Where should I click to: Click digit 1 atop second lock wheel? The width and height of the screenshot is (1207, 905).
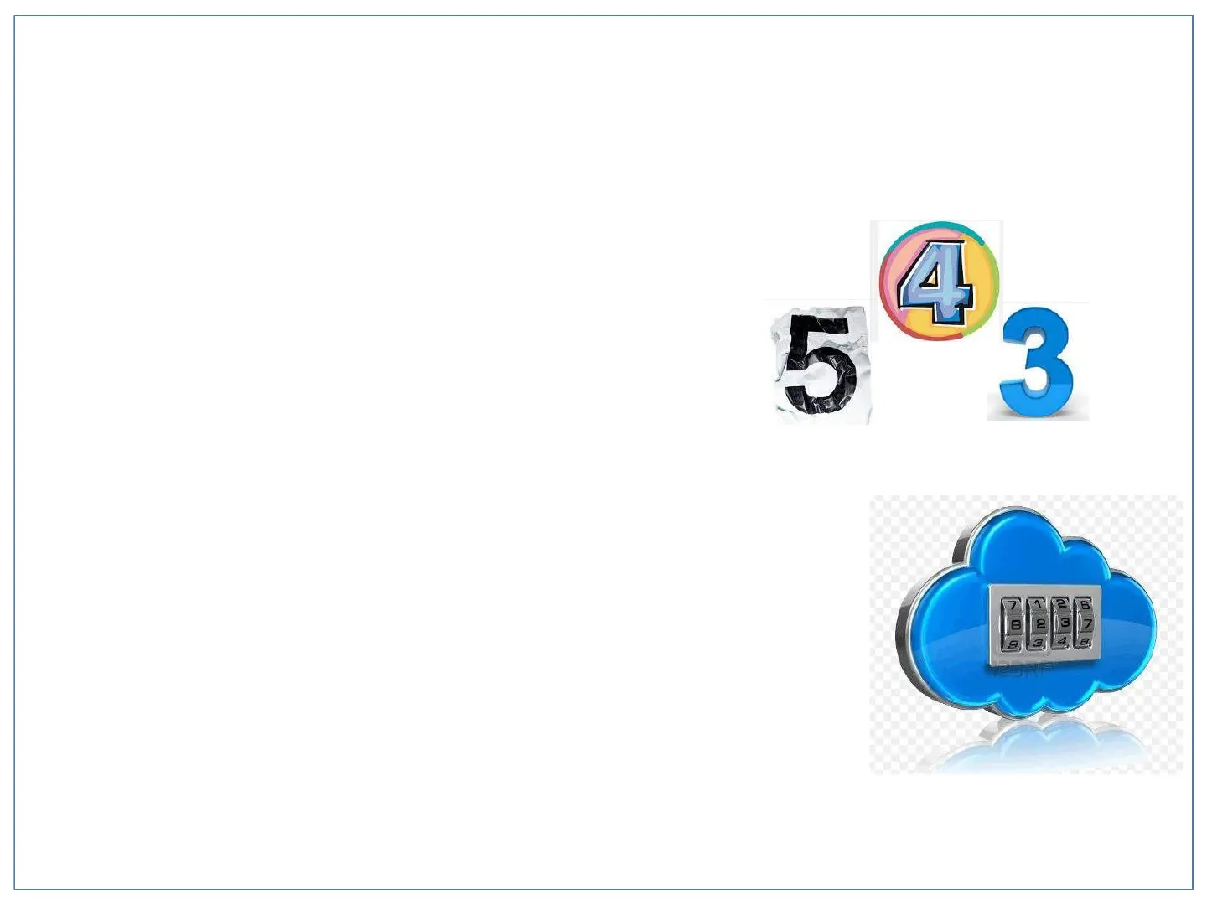pyautogui.click(x=1039, y=604)
